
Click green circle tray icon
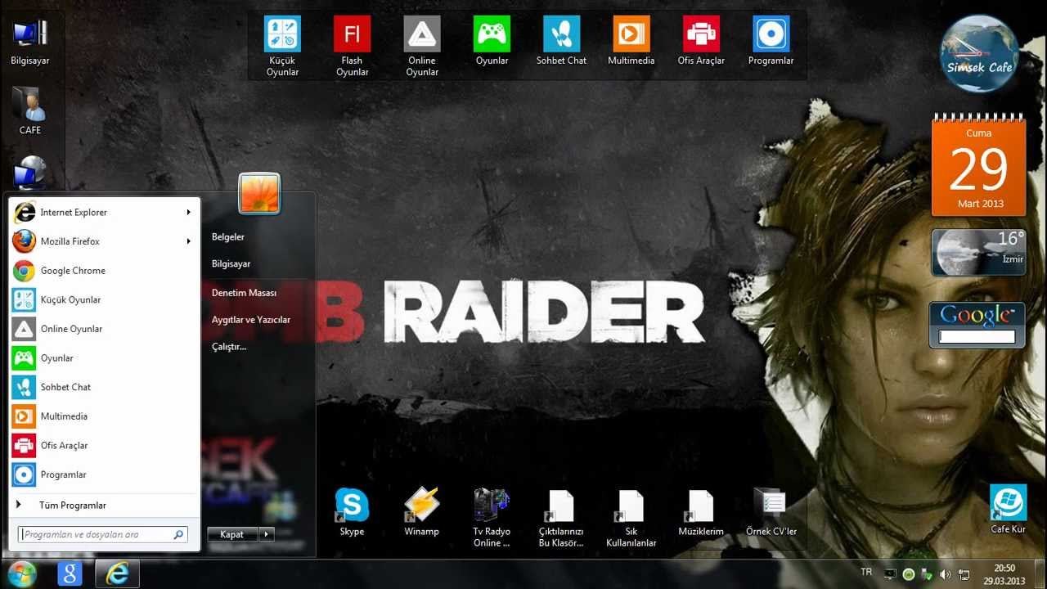[x=909, y=574]
